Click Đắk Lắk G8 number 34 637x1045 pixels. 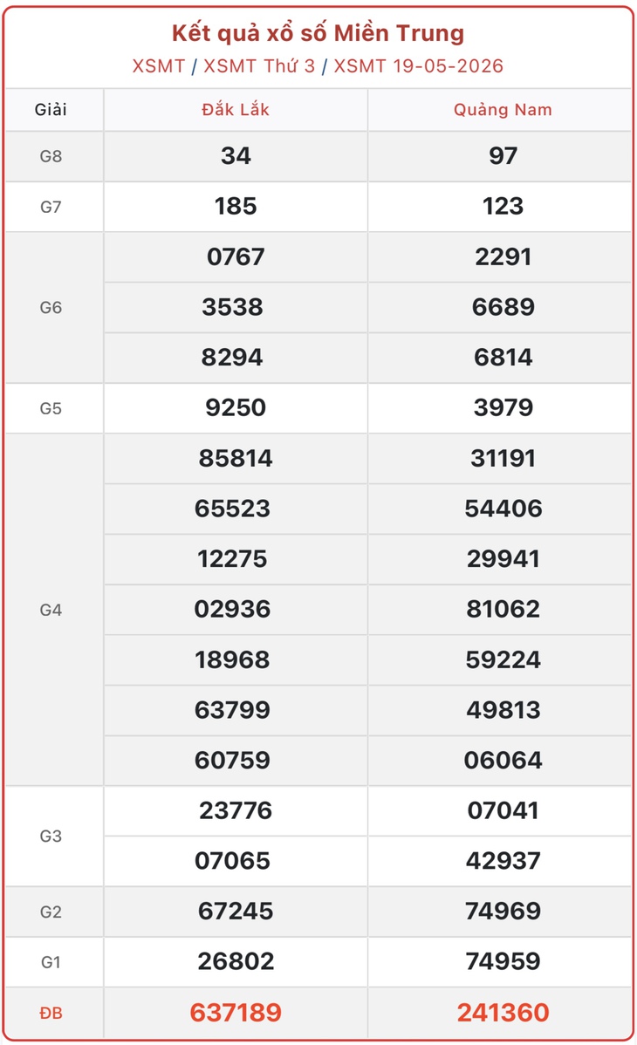(236, 156)
